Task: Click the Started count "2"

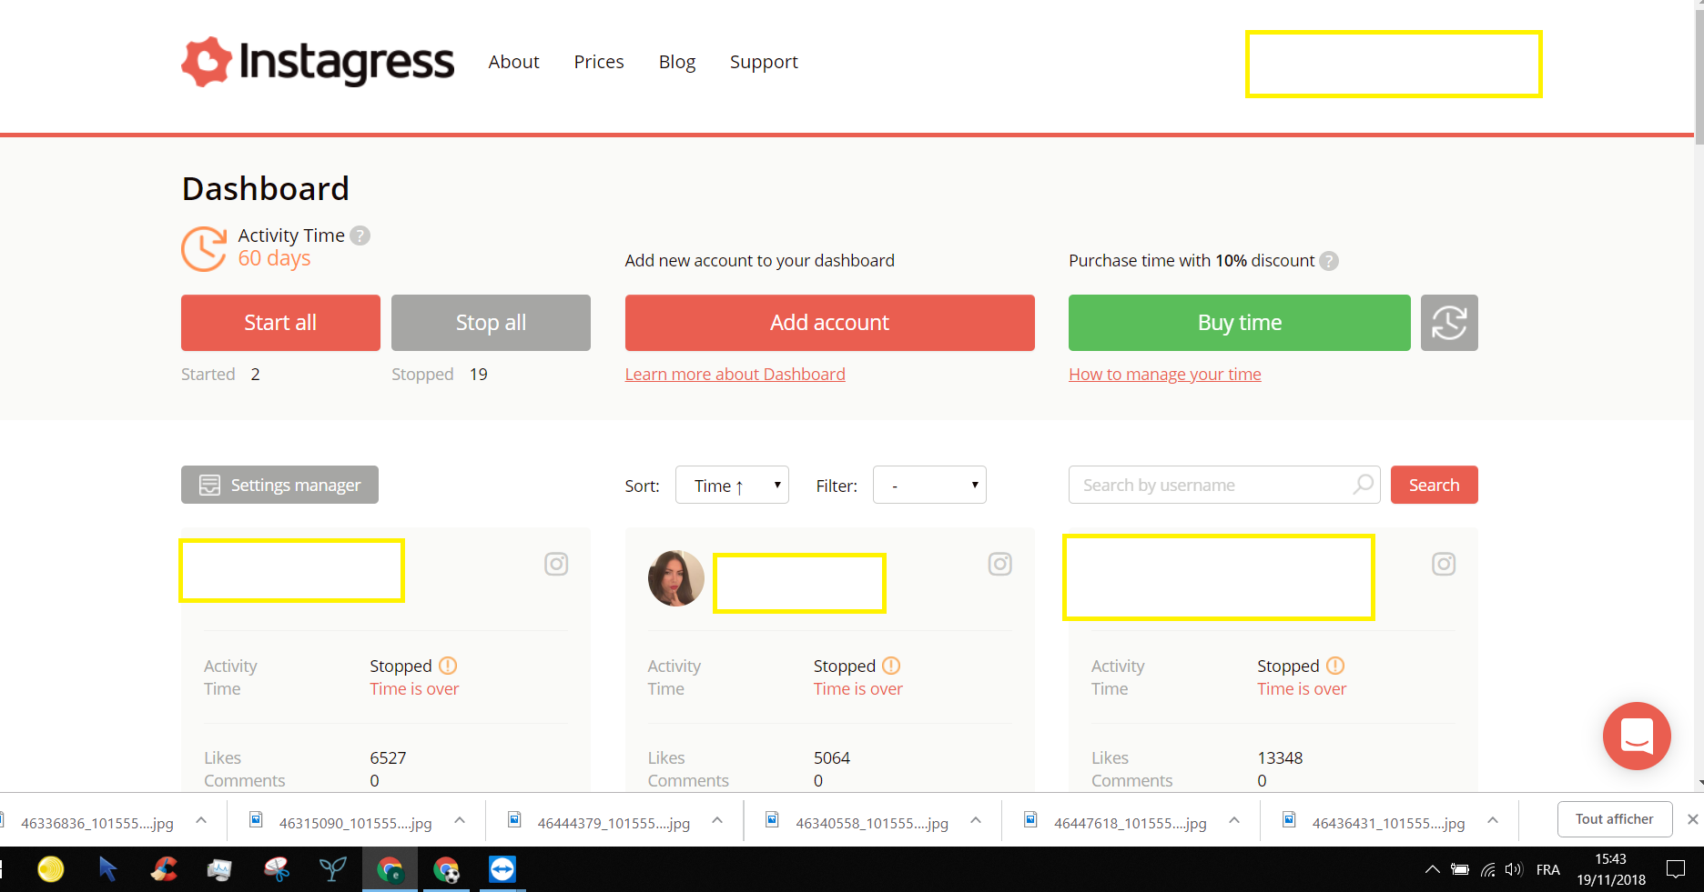Action: tap(256, 375)
